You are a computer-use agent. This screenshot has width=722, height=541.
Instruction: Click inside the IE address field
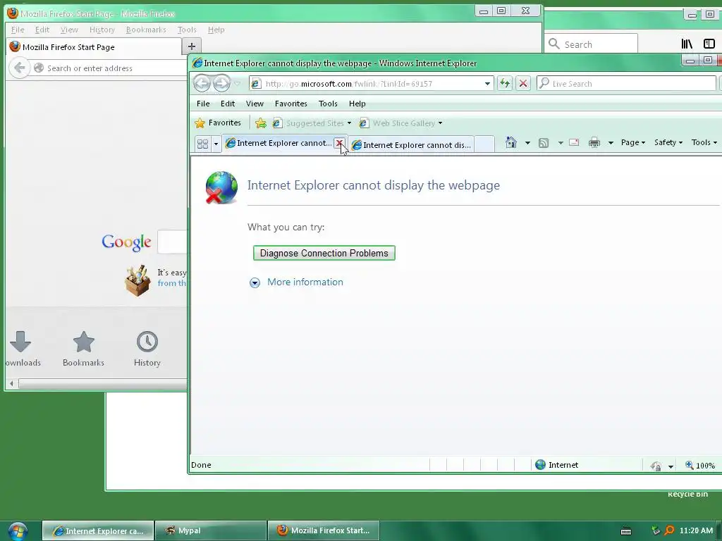pos(371,84)
